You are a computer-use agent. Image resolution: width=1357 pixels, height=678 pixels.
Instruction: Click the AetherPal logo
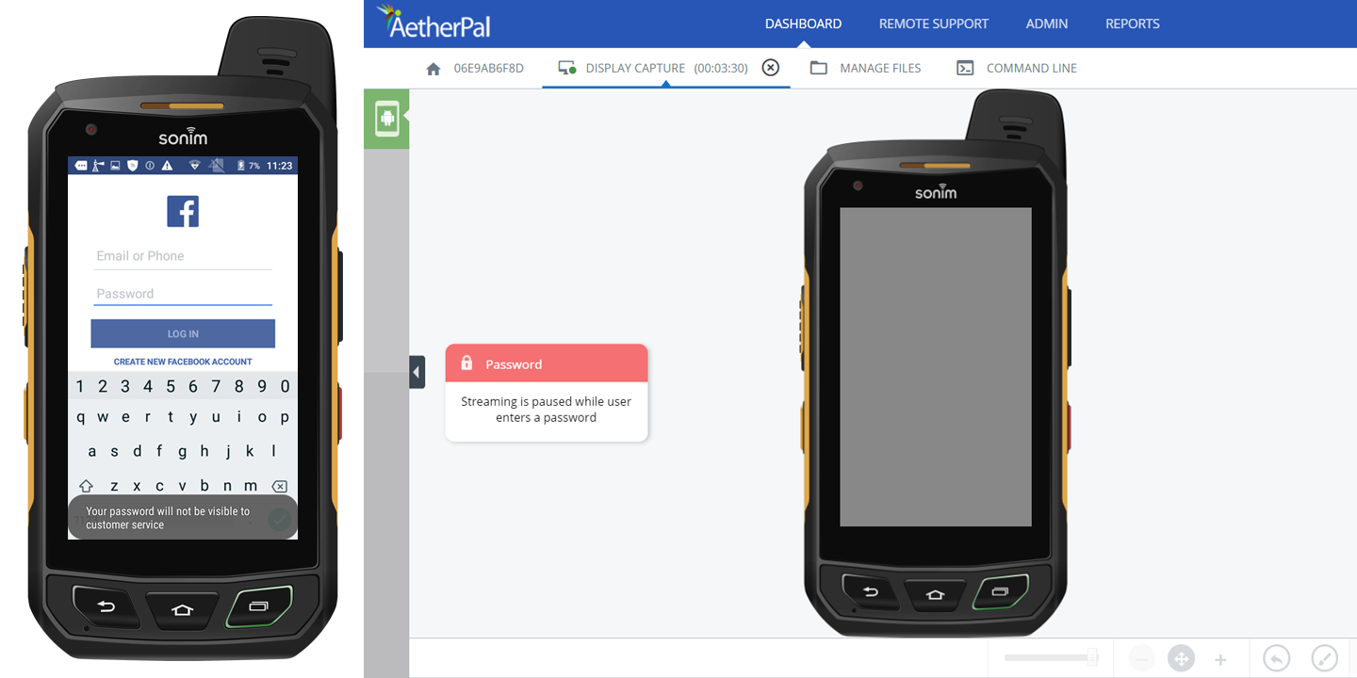coord(433,23)
